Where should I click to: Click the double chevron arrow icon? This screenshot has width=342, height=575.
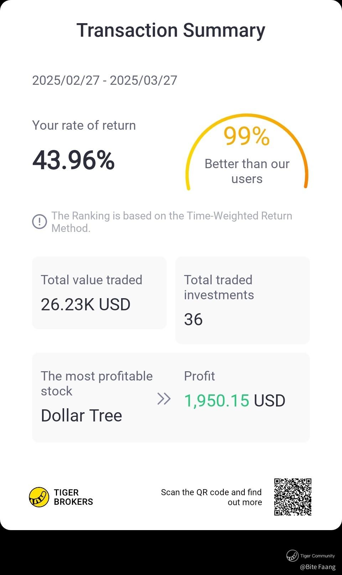click(x=164, y=399)
